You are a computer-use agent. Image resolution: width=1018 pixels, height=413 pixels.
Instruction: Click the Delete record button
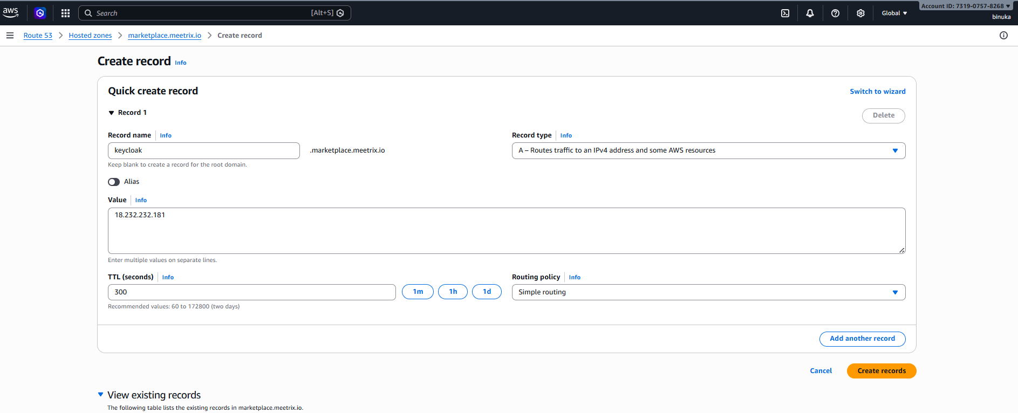pyautogui.click(x=884, y=115)
